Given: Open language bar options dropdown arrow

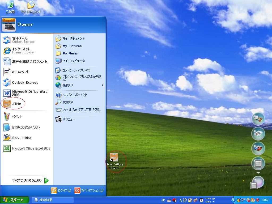Looking at the screenshot, I should pyautogui.click(x=213, y=202).
